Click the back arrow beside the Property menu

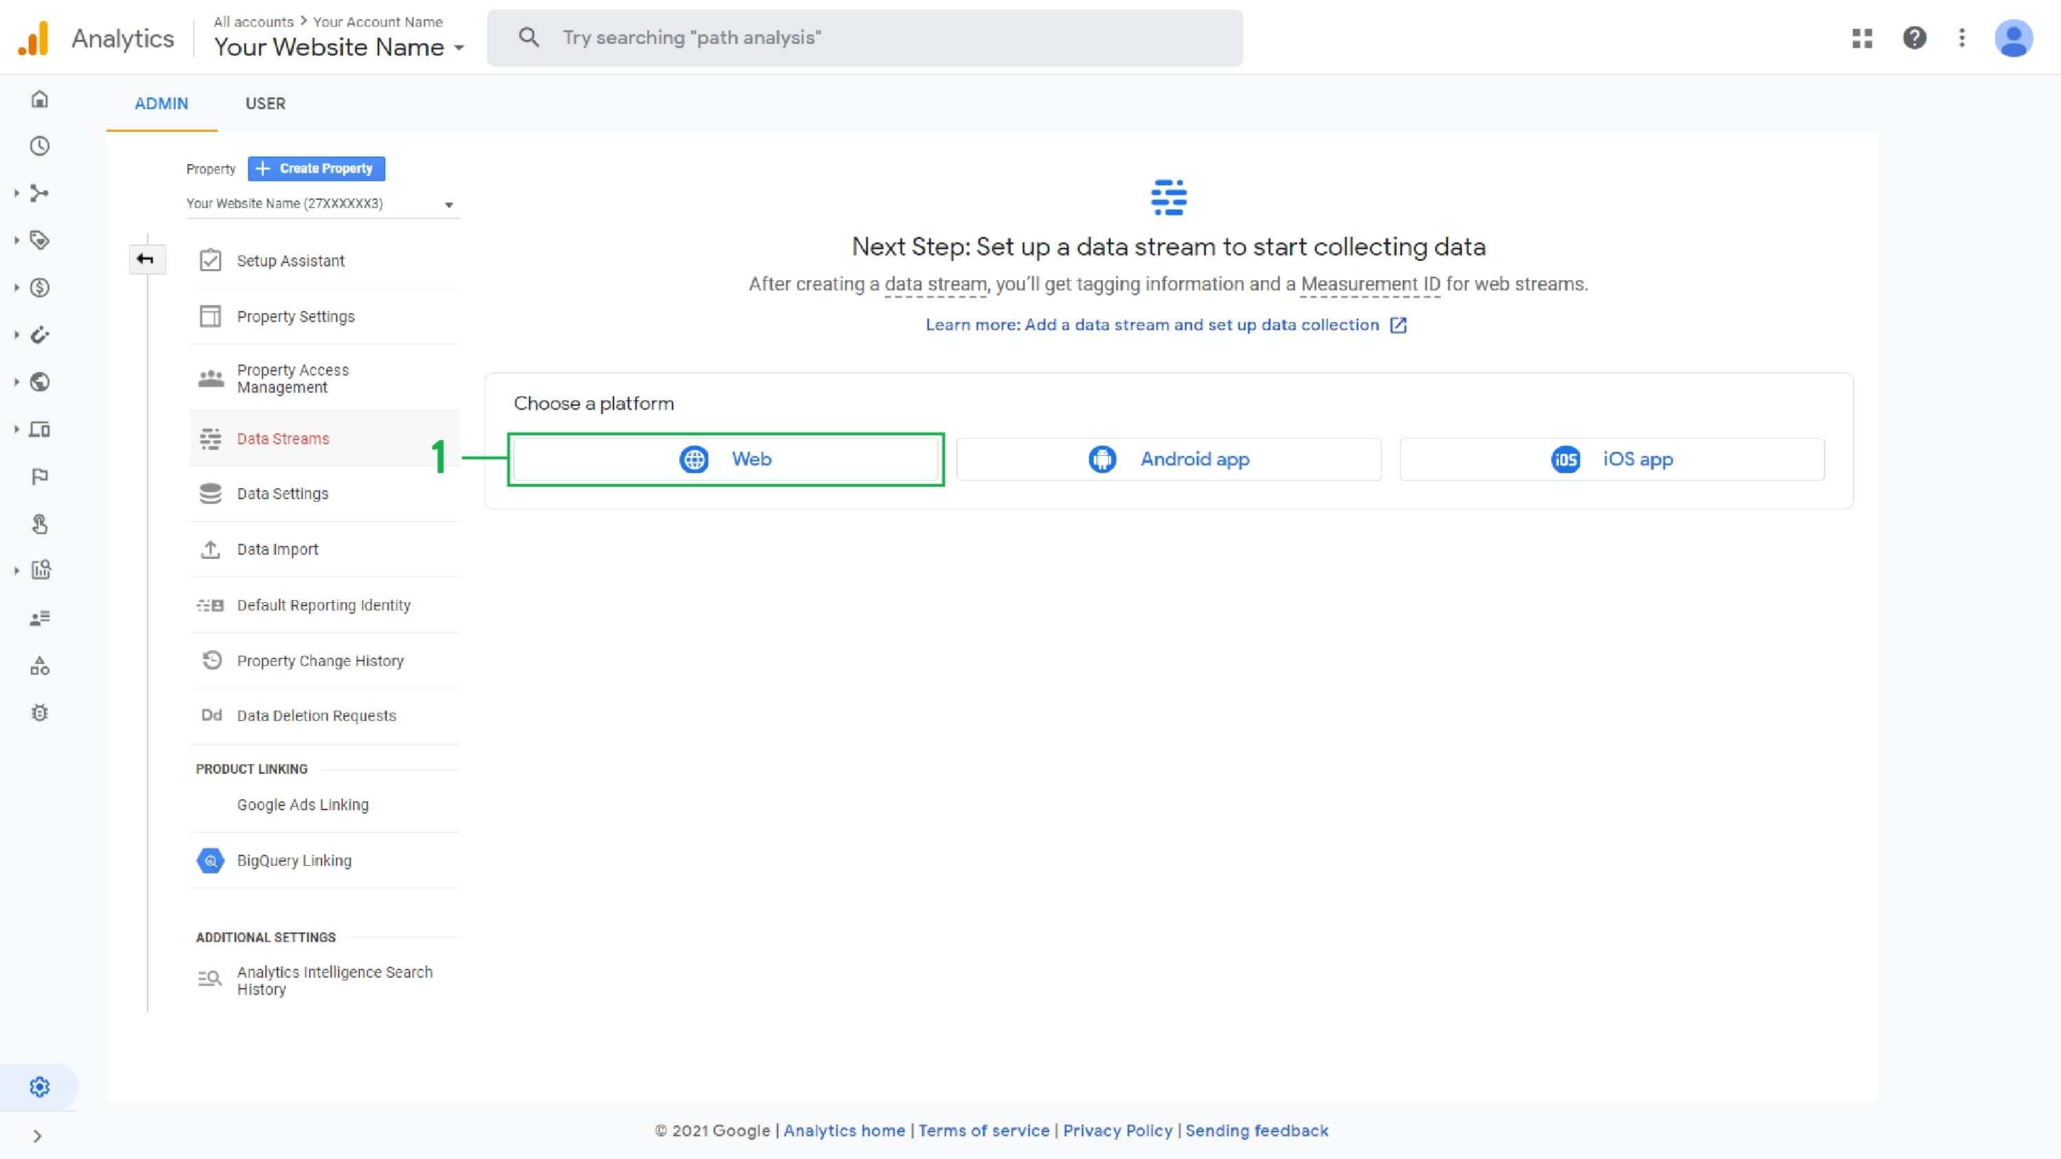(x=147, y=259)
